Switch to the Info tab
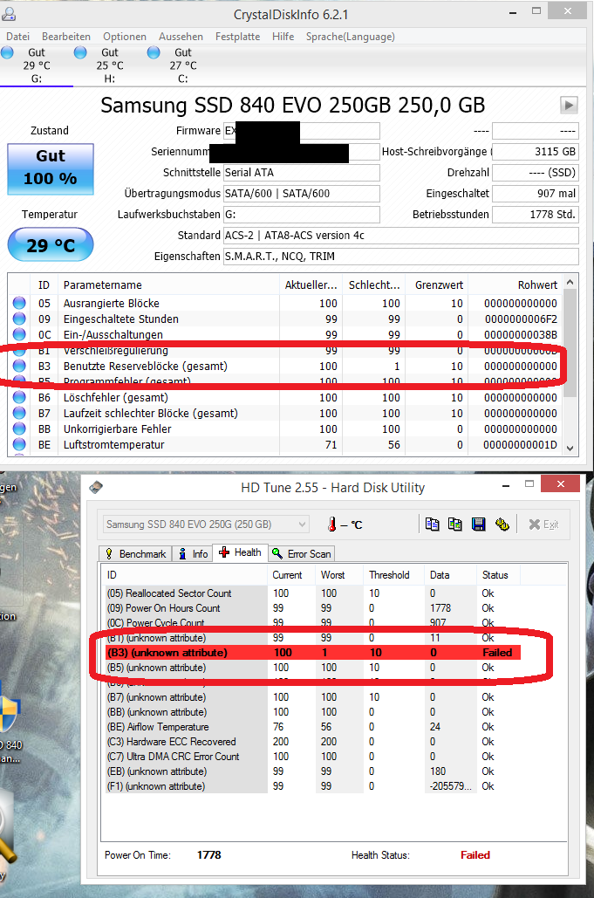594x898 pixels. [193, 554]
